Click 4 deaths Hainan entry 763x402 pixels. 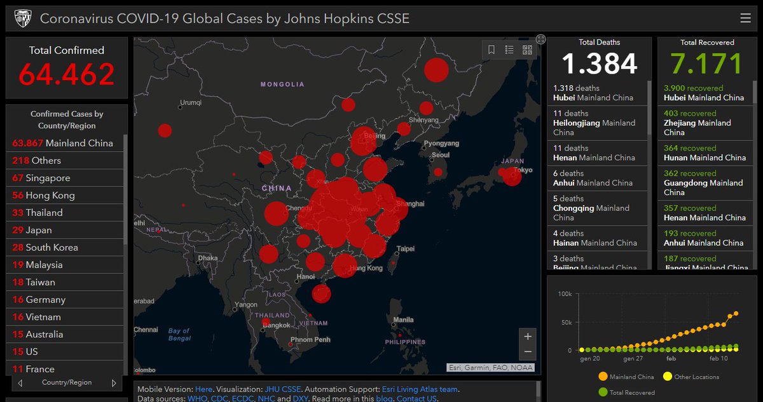(598, 238)
